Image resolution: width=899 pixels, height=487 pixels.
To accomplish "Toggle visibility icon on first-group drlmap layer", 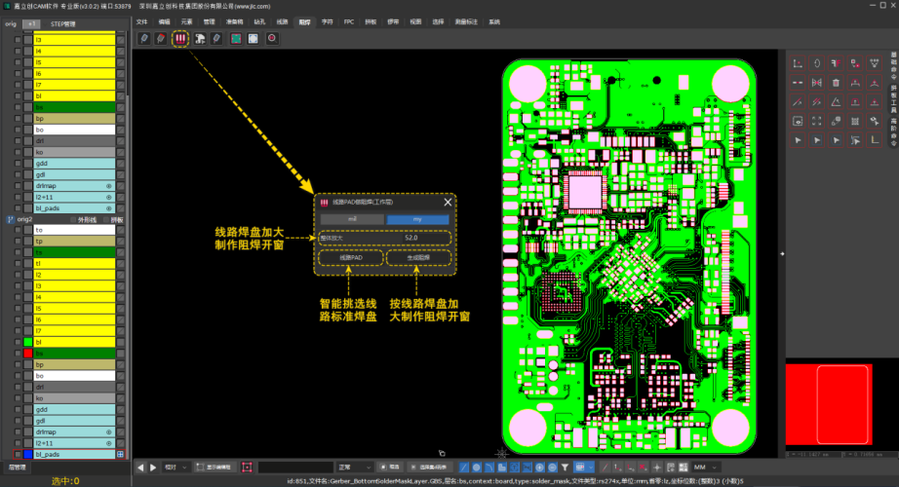I will 109,186.
